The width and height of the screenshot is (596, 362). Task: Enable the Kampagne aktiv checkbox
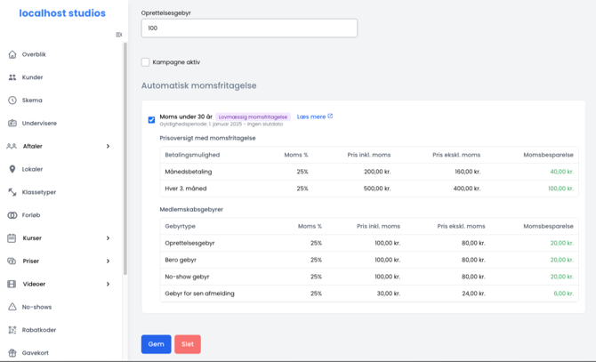146,62
